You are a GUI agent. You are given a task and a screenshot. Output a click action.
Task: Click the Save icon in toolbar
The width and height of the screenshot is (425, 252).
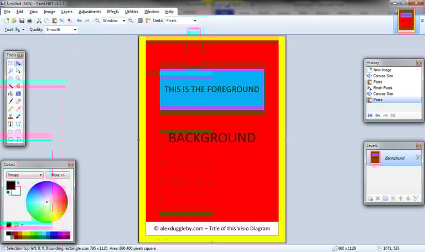pos(22,20)
